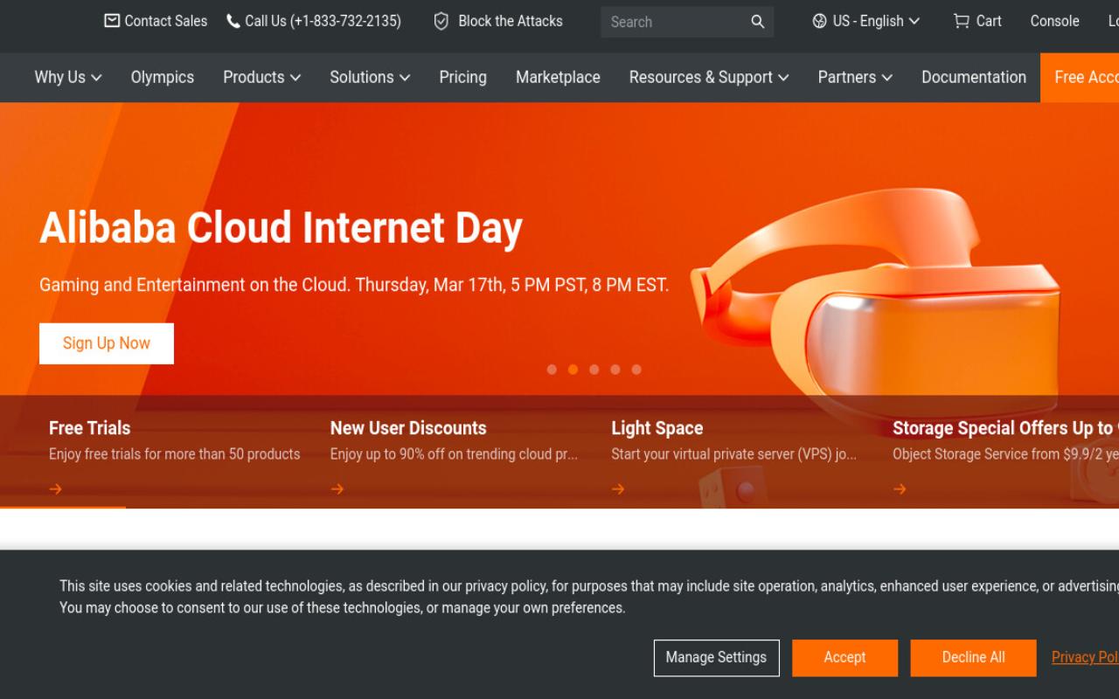Click the Decline All button
1119x699 pixels.
973,658
